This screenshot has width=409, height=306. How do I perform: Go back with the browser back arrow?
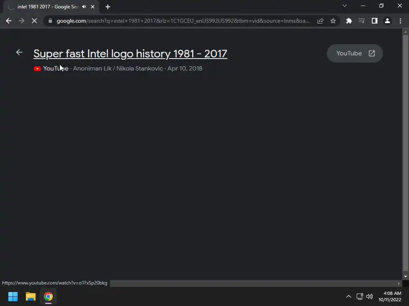[x=9, y=21]
